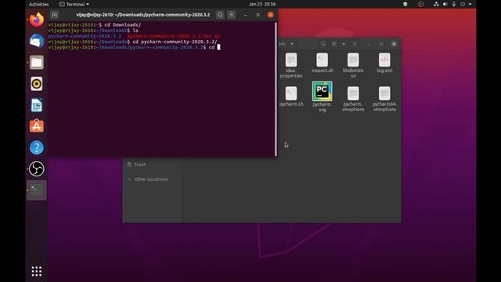
Task: Close the Files window
Action: (394, 44)
